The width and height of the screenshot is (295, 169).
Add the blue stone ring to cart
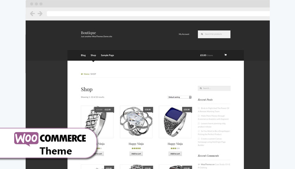tap(175, 154)
